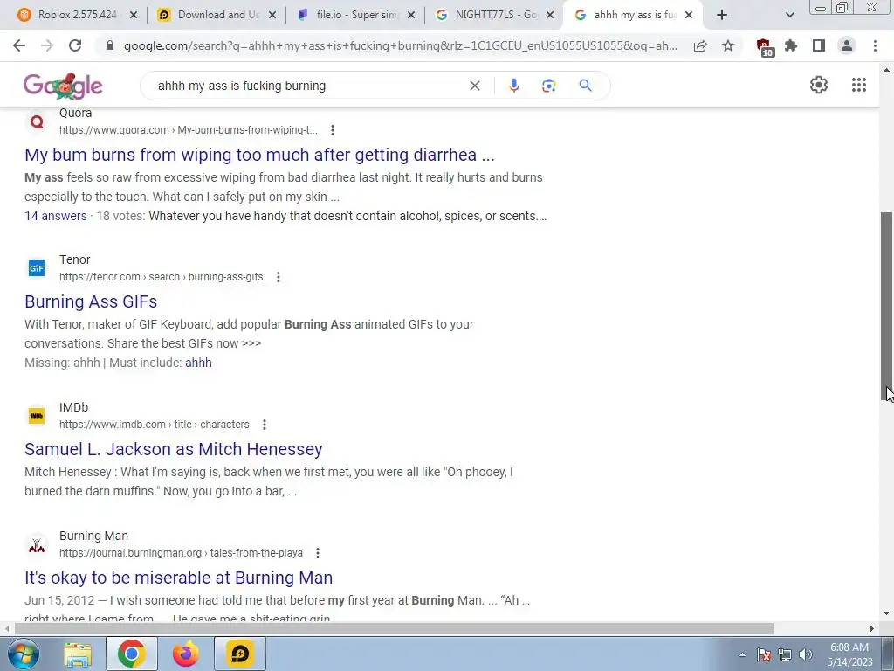Click the vertical scrollbar thumb
Screen dimensions: 894x671
(886, 308)
